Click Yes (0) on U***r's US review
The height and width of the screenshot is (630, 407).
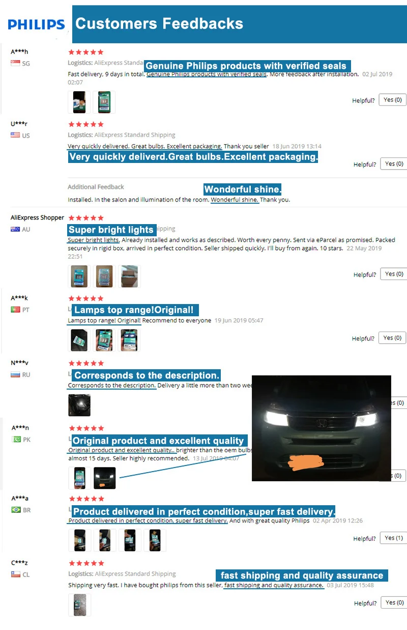[394, 163]
